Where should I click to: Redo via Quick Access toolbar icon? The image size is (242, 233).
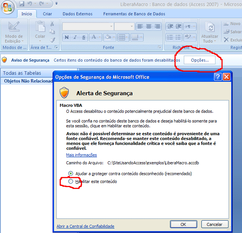(42, 4)
